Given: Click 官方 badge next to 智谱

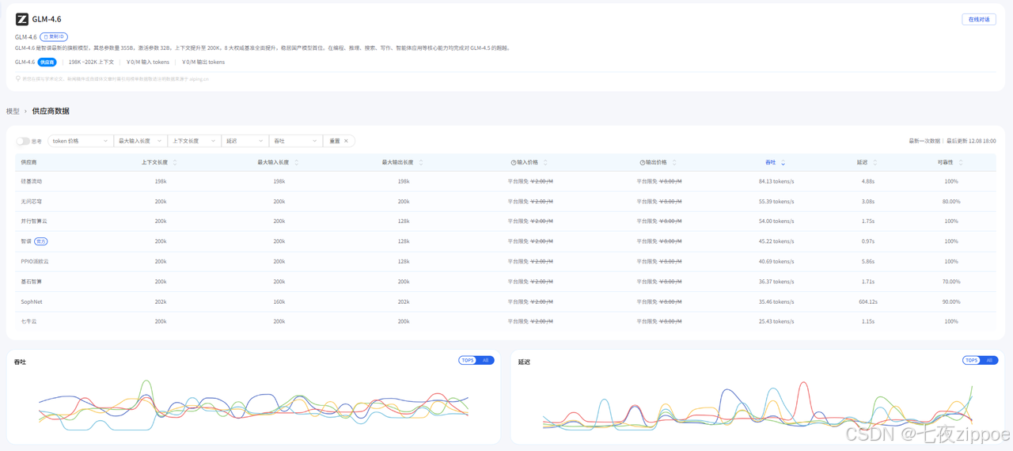Looking at the screenshot, I should click(41, 241).
